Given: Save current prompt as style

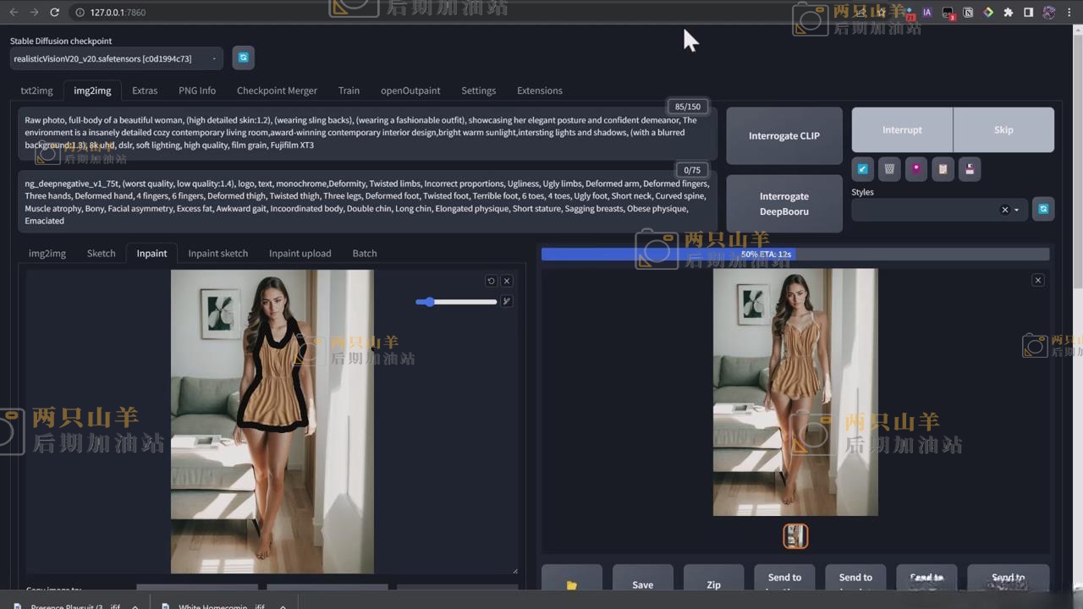Looking at the screenshot, I should [970, 169].
